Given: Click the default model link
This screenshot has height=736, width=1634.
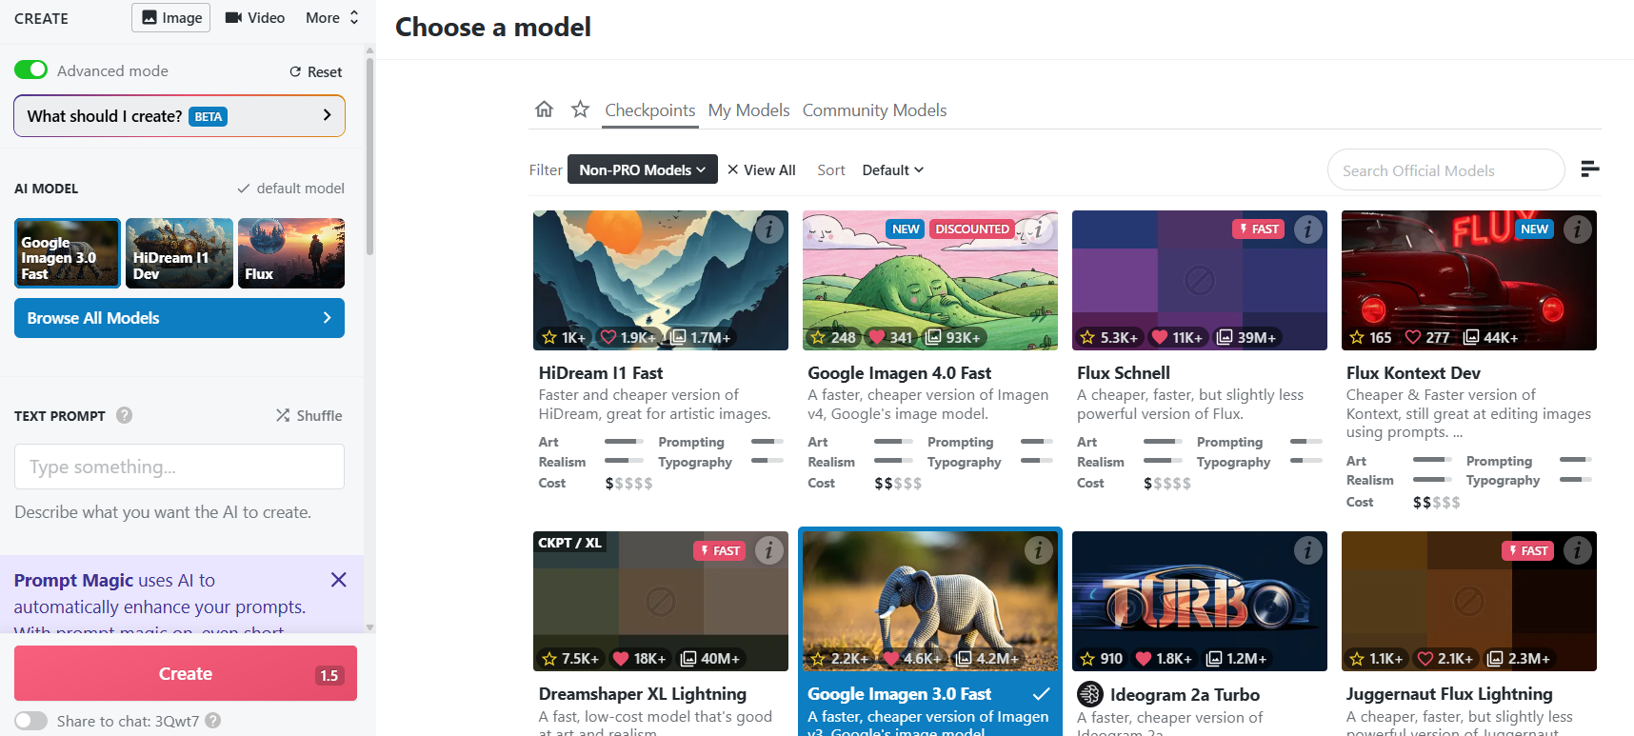Looking at the screenshot, I should click(x=291, y=189).
